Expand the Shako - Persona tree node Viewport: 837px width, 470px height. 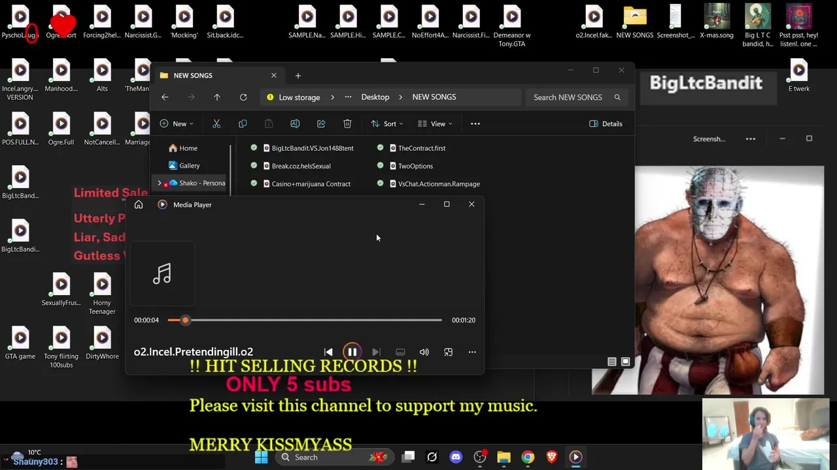[x=160, y=183]
